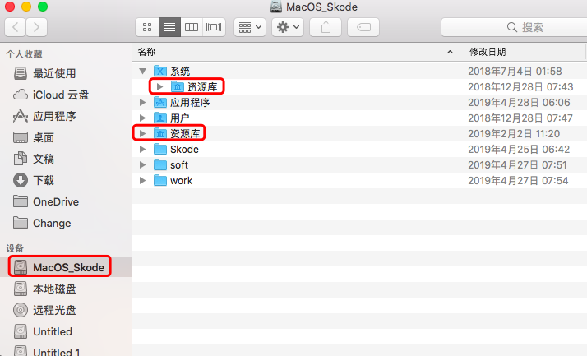Screen dimensions: 587x356
Task: Go forward with the right arrow button
Action: coord(36,27)
